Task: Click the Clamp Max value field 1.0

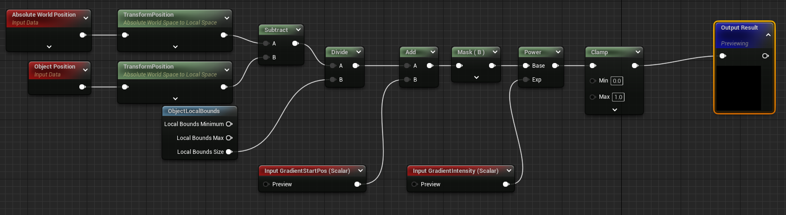Action: point(618,97)
